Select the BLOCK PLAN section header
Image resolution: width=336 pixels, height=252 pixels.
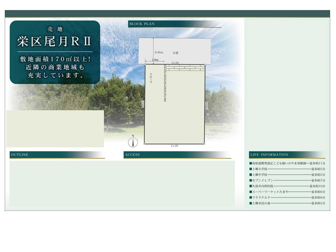(142, 24)
